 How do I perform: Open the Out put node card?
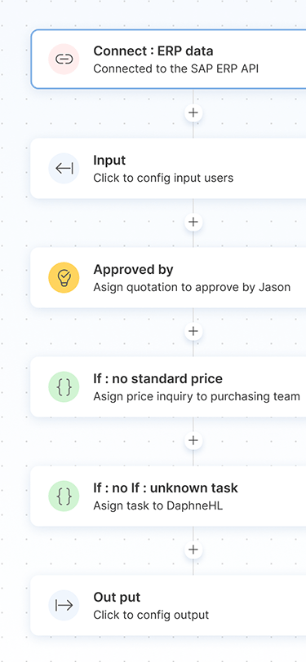click(168, 605)
